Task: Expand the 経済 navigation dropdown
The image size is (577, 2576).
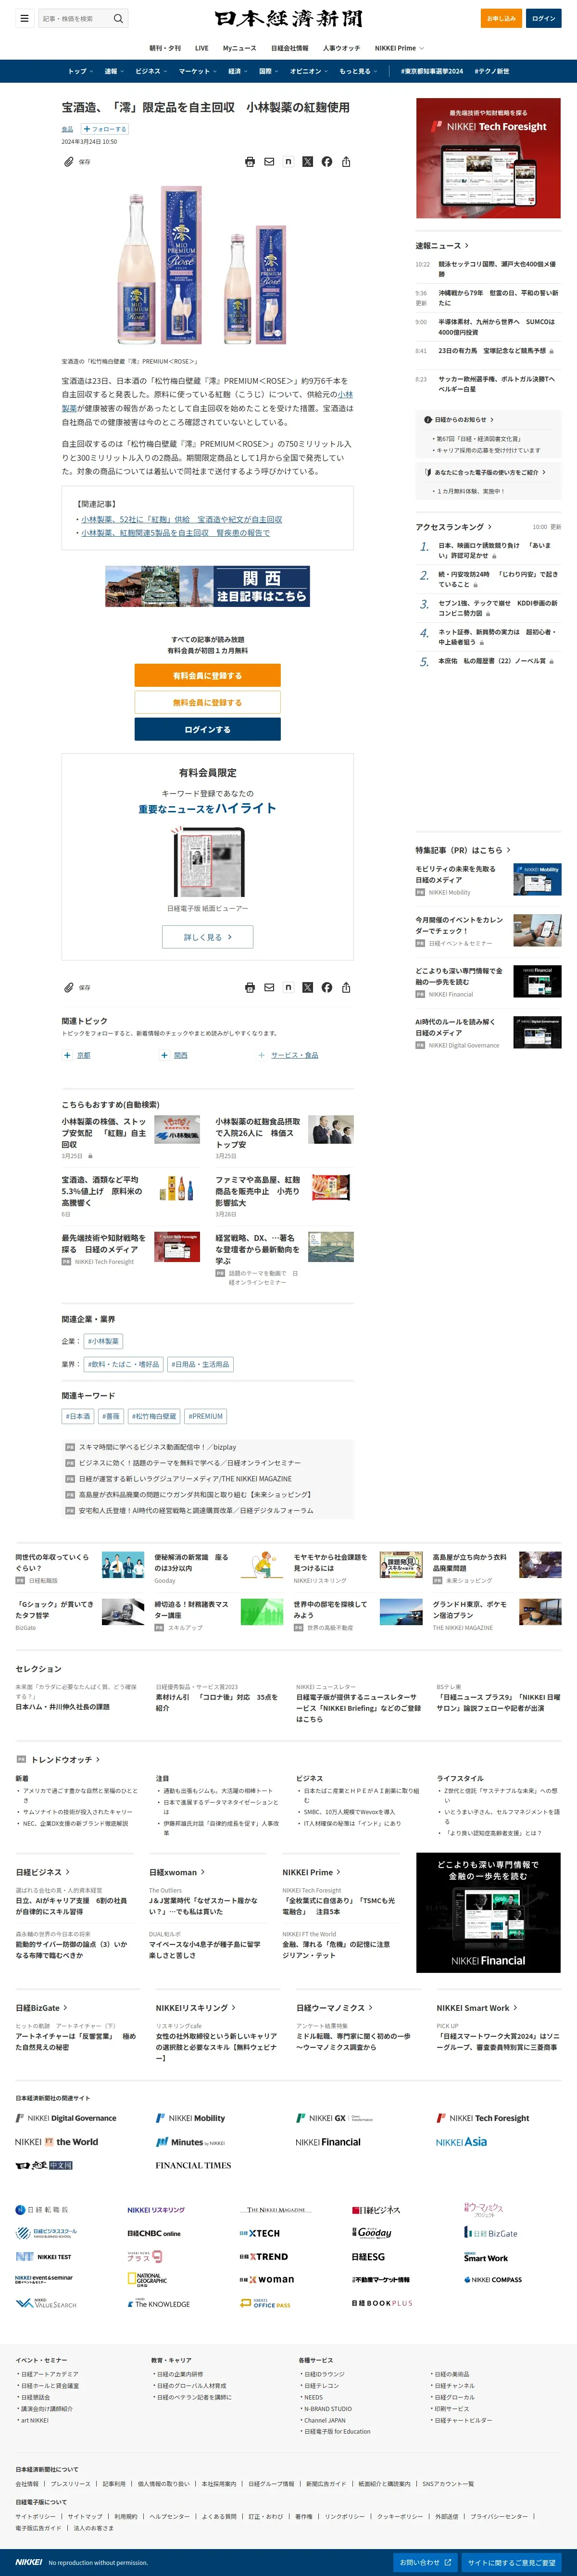Action: point(238,71)
